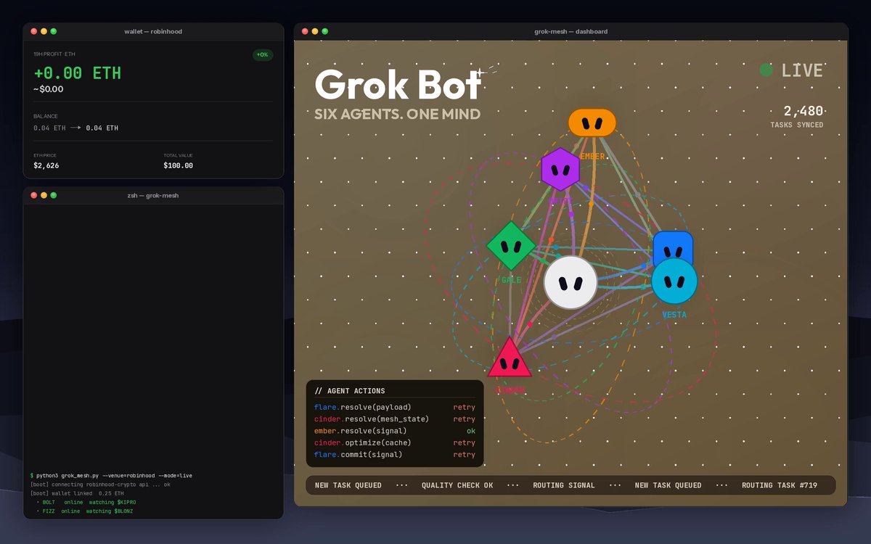871x544 pixels.
Task: Select the cinder.resolve(mesh_state) action row
Action: pyautogui.click(x=394, y=419)
